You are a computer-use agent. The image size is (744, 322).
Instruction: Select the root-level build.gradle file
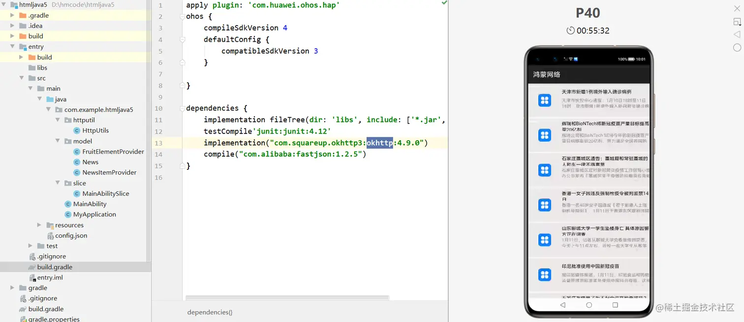pos(46,309)
